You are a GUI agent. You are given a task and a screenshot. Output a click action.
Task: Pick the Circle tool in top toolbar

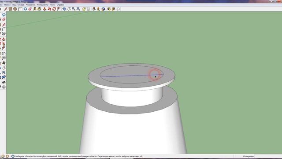pyautogui.click(x=15, y=9)
